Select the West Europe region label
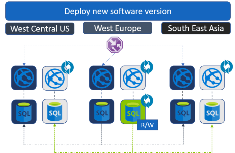This screenshot has width=235, height=153. click(117, 28)
